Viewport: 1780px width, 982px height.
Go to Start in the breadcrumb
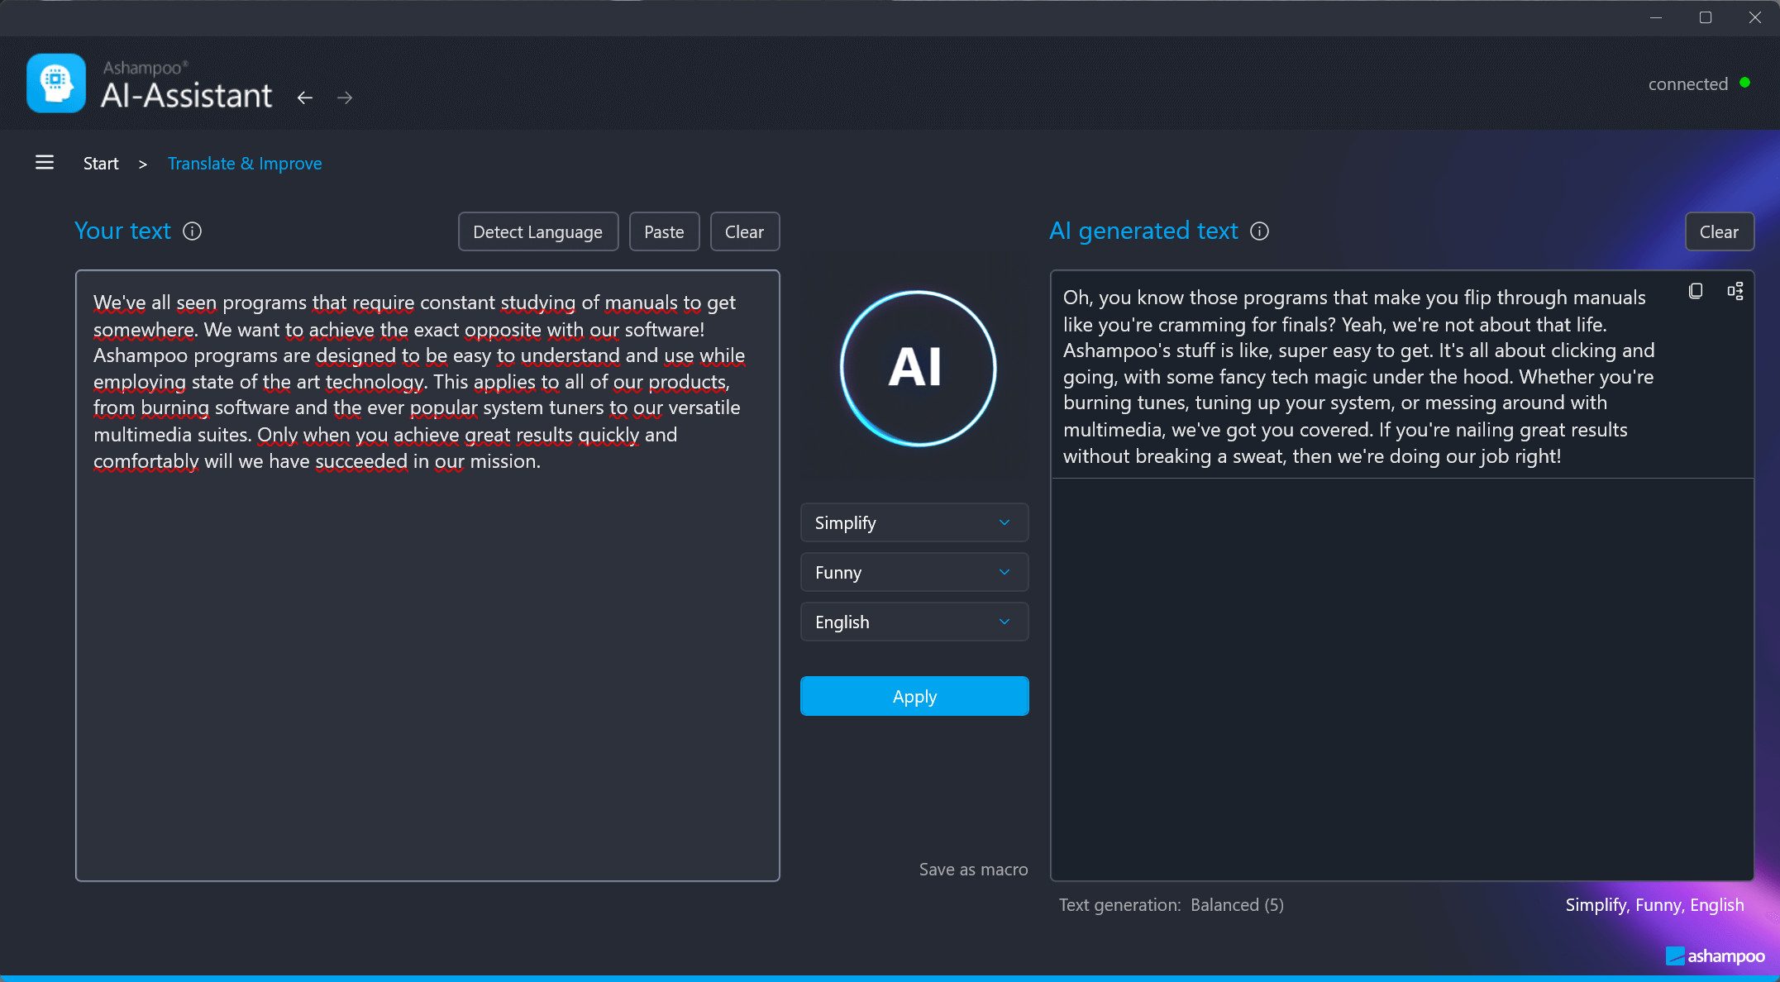pyautogui.click(x=101, y=164)
